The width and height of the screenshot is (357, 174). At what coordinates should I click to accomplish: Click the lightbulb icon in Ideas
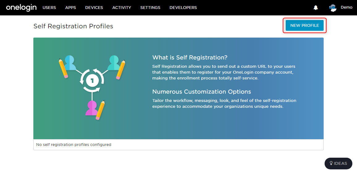point(331,163)
